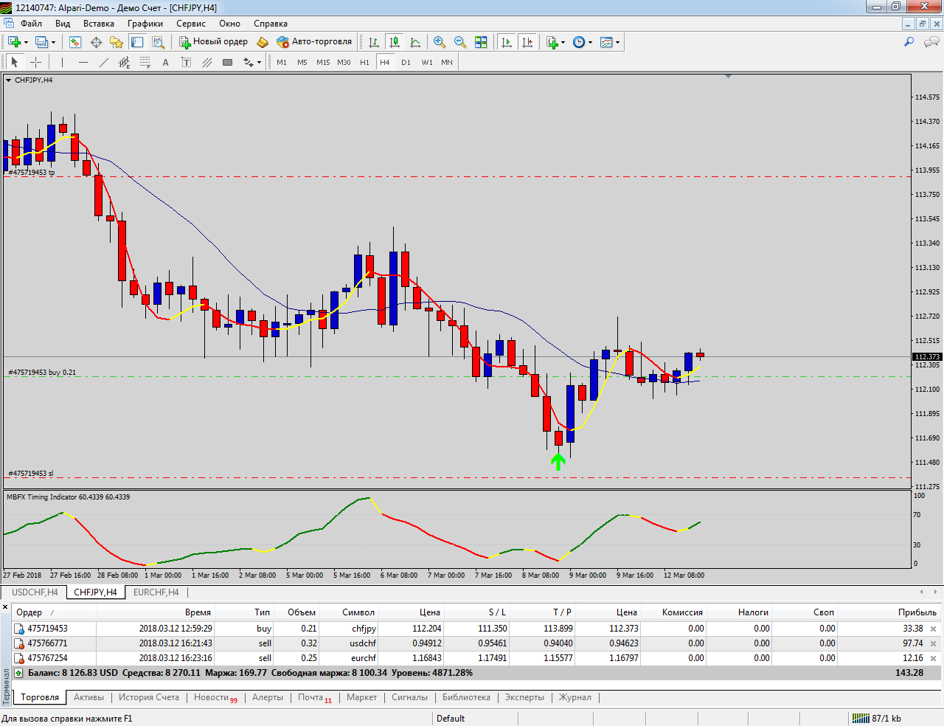The image size is (944, 726).
Task: Open the chart templates icon
Action: (x=606, y=42)
